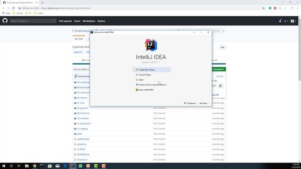Click first Commit message in LICENSE row
Viewport: 301px width, 169px height.
pos(159,149)
